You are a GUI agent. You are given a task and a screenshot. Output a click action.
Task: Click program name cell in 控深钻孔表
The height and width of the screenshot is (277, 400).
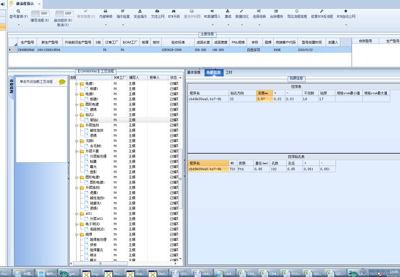click(208, 169)
